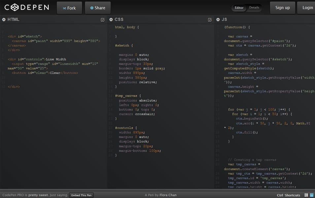Click the Embed This Pen button

coord(81,195)
